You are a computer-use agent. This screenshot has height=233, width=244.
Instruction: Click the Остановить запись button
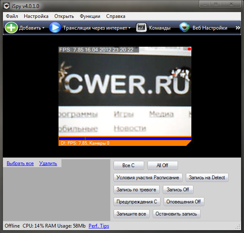[176, 214]
